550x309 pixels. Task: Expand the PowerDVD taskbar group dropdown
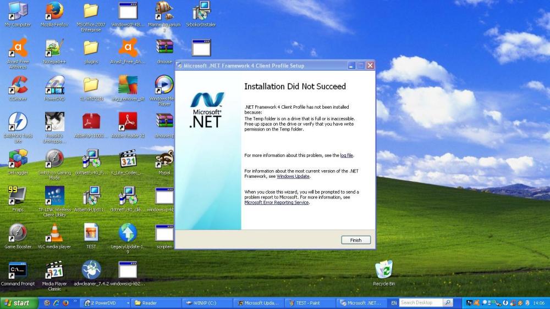pyautogui.click(x=128, y=303)
